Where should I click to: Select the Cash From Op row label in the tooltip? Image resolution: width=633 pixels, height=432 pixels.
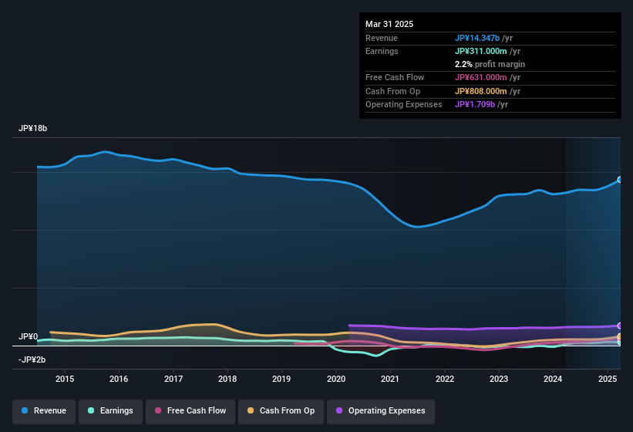pyautogui.click(x=392, y=91)
